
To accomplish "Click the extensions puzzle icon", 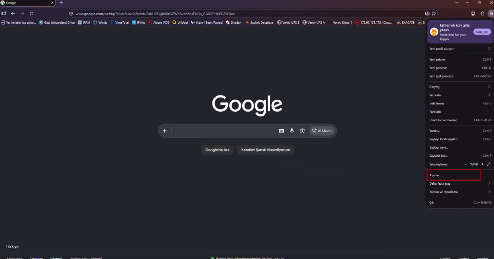I will click(482, 14).
